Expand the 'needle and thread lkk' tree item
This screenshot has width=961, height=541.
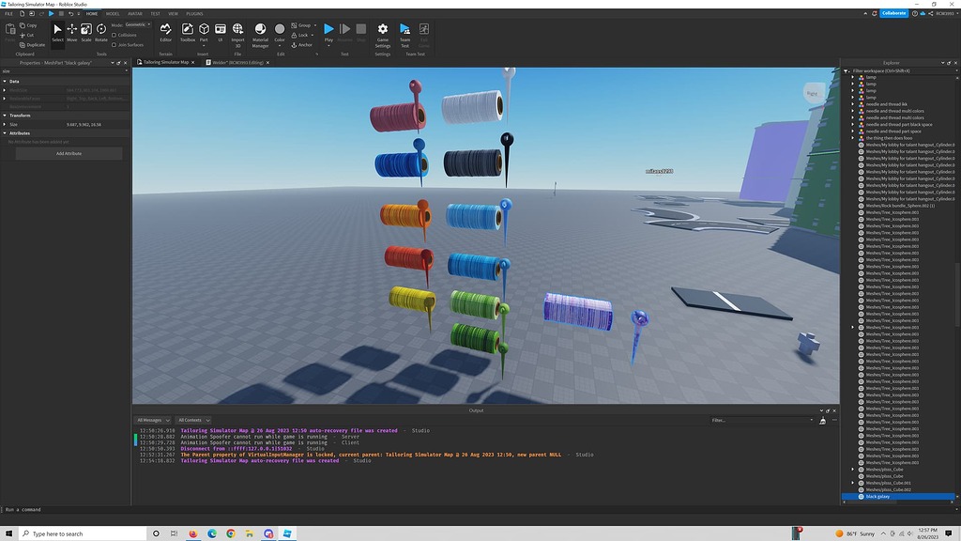click(852, 104)
